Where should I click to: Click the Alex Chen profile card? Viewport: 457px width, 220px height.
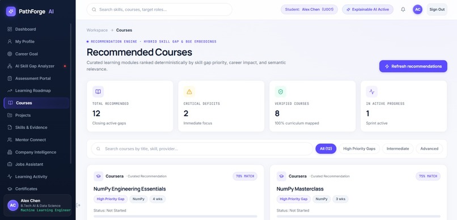37,205
